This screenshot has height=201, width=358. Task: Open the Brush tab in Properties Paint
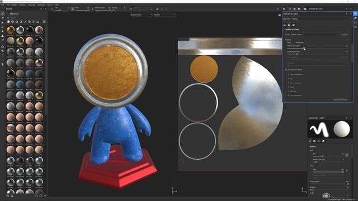[x=310, y=141]
